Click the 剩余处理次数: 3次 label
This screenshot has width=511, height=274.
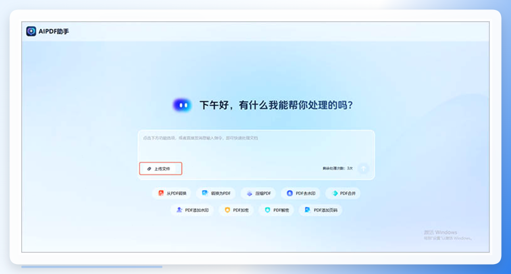click(x=338, y=168)
